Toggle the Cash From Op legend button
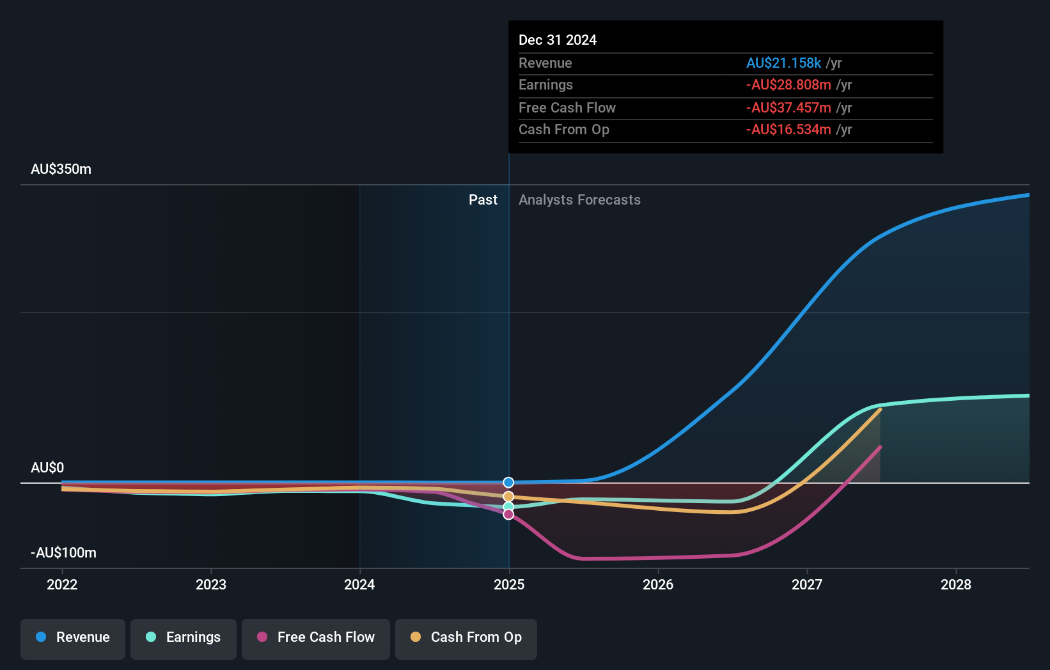 [466, 639]
